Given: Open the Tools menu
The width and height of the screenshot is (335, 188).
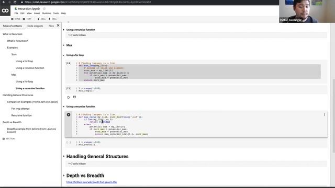Looking at the screenshot, I should [56, 13].
